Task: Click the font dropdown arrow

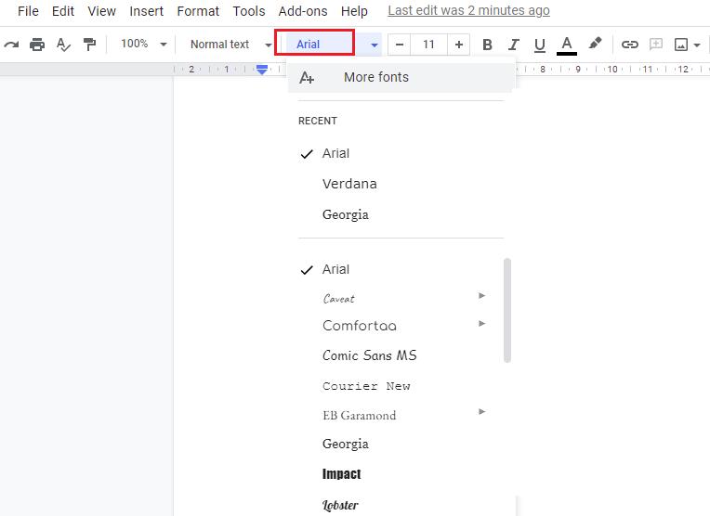Action: click(x=374, y=45)
